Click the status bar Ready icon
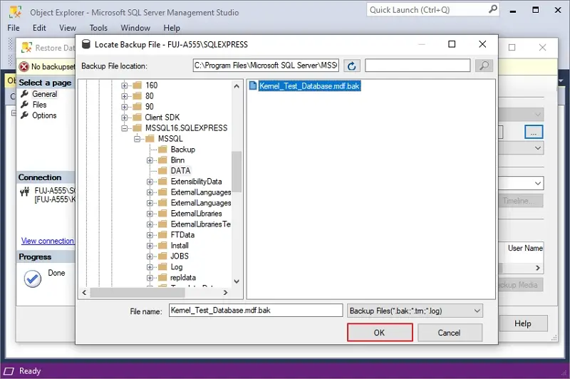 (x=9, y=371)
